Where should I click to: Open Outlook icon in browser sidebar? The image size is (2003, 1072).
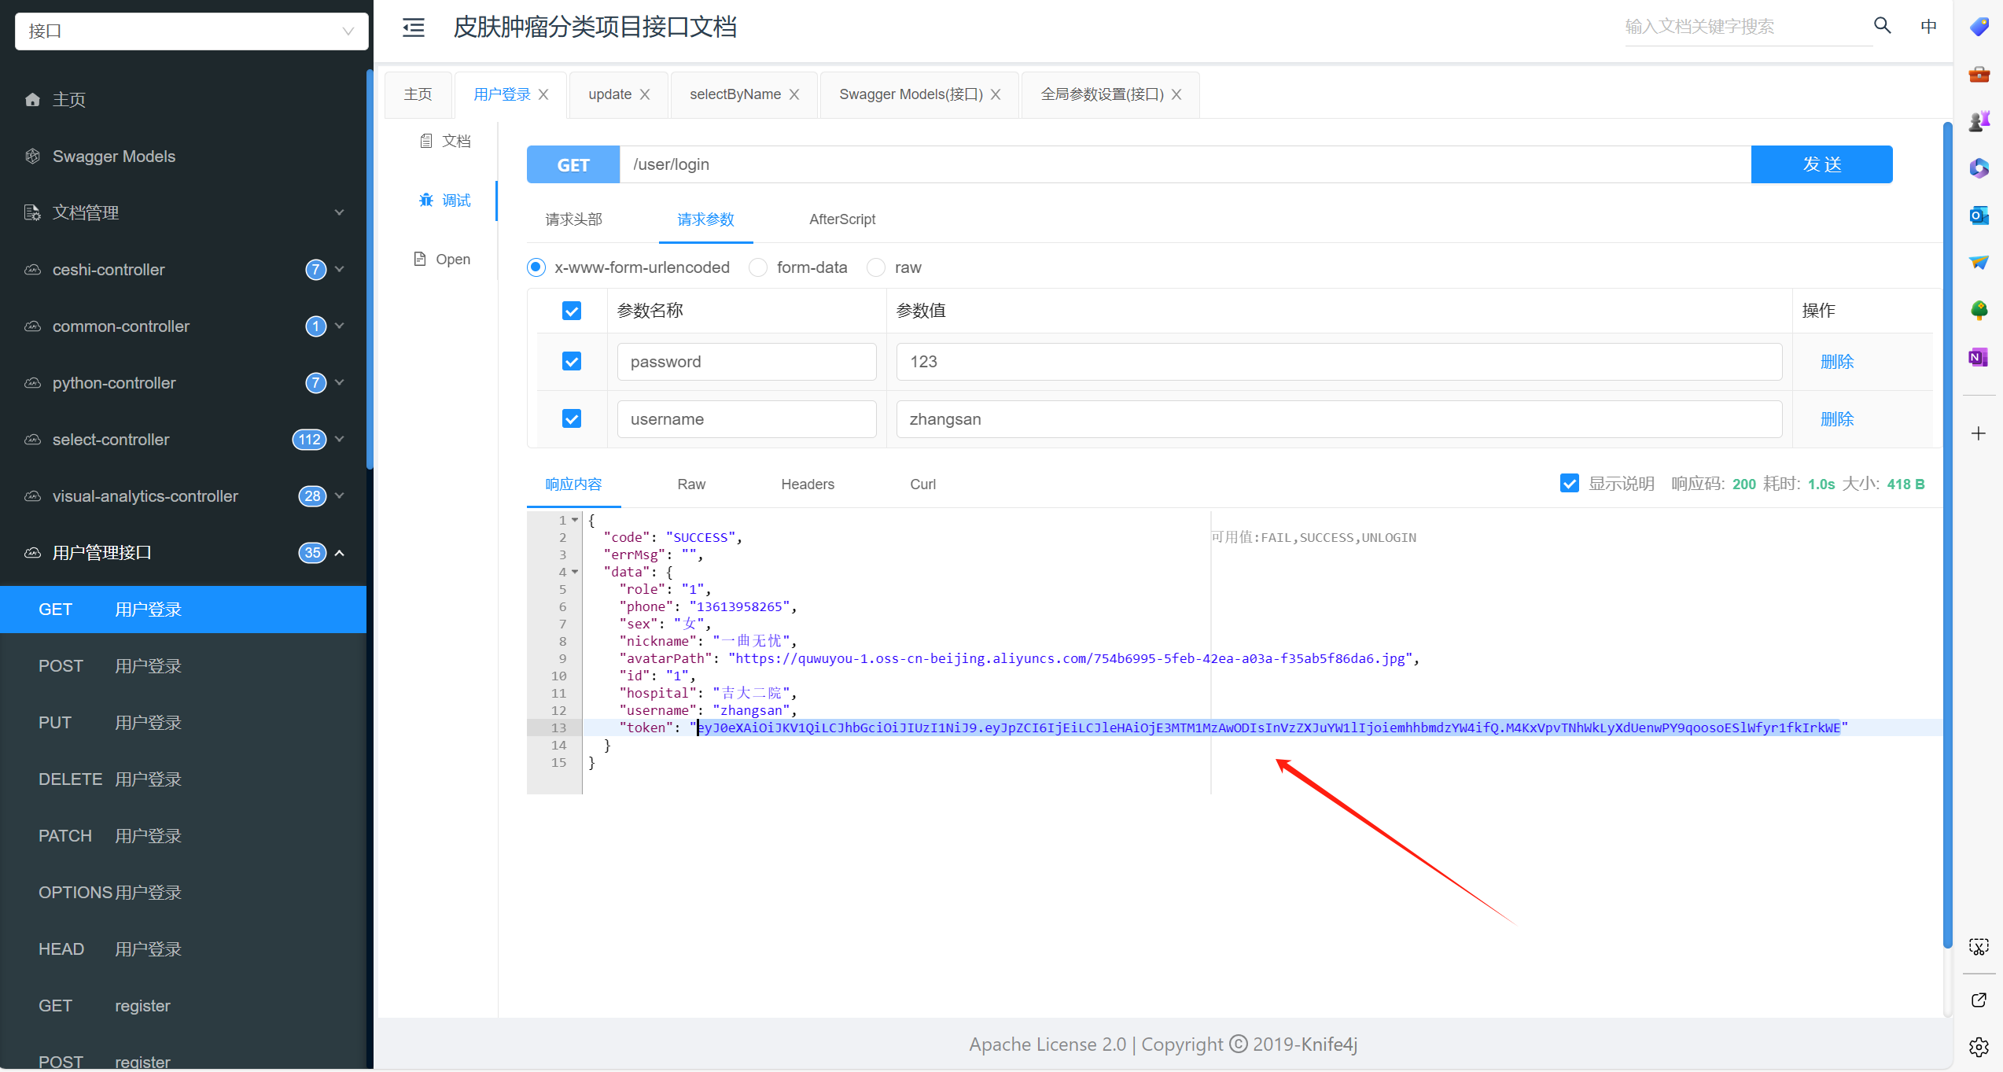(1979, 216)
